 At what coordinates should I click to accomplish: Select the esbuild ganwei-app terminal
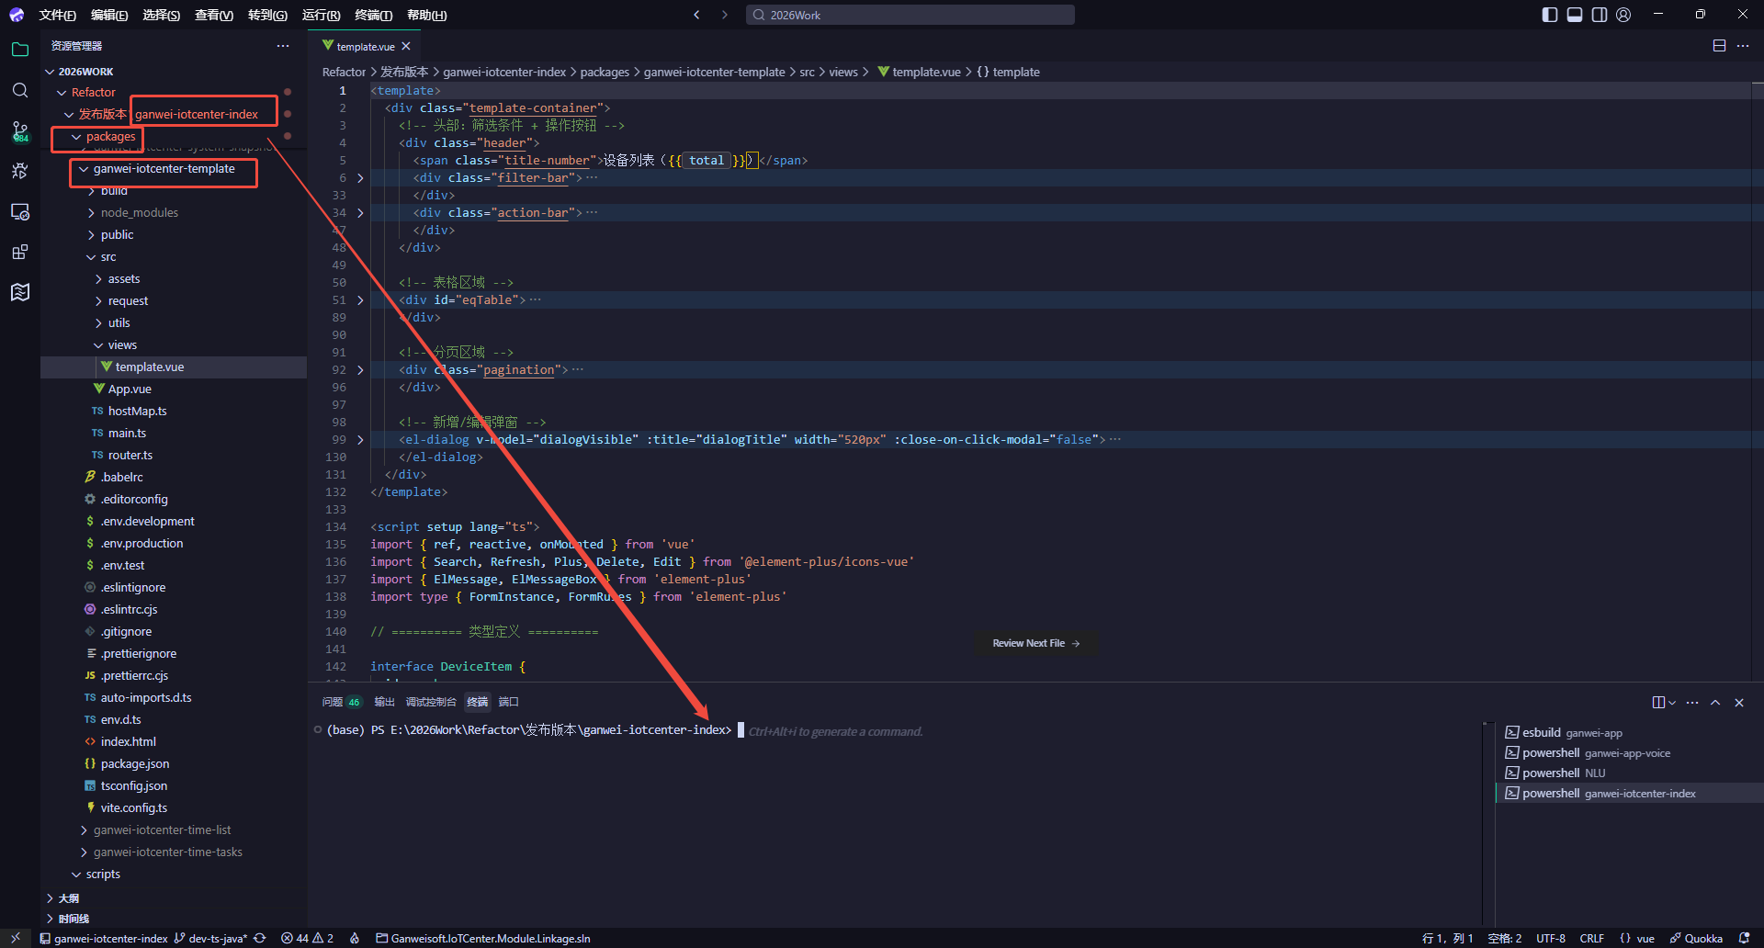pyautogui.click(x=1628, y=732)
